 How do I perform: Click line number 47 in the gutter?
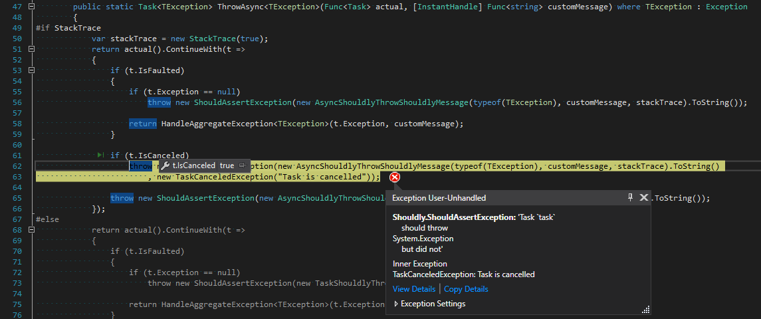(17, 7)
